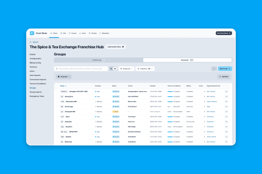Open the Orgs tab
The width and height of the screenshot is (262, 174).
point(63,33)
